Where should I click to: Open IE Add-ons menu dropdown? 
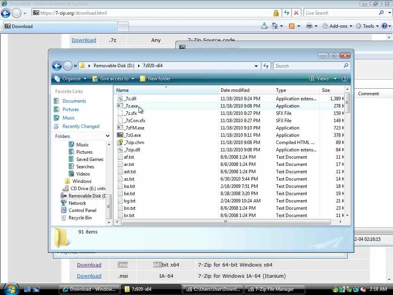337,26
